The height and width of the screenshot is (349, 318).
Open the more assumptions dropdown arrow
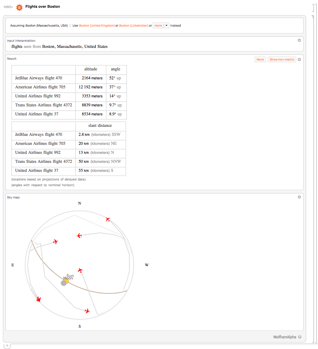point(166,26)
